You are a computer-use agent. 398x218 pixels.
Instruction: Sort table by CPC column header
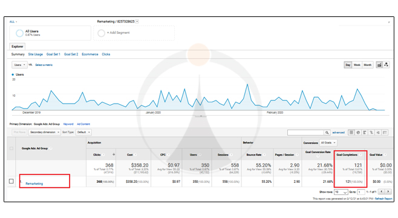click(163, 155)
